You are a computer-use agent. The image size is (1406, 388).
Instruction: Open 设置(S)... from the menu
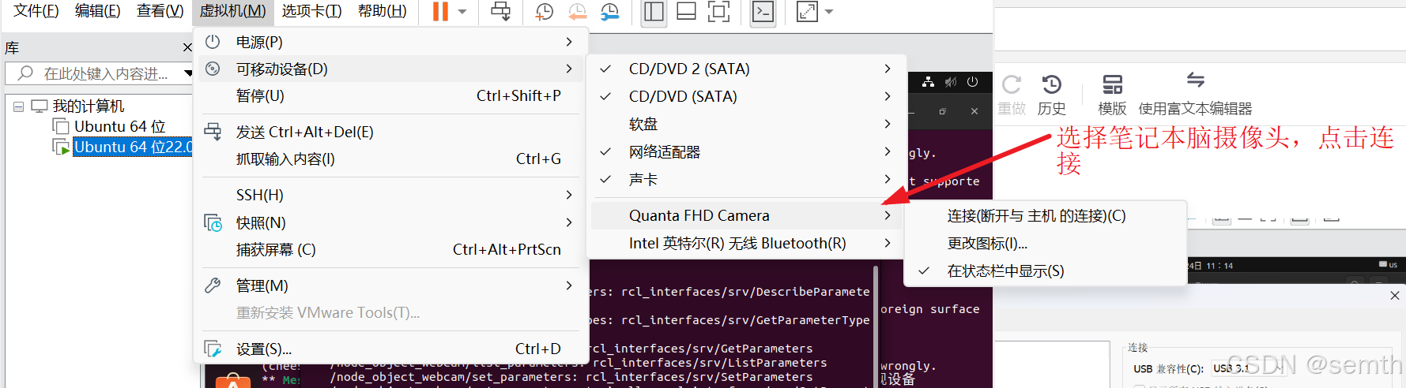tap(388, 349)
